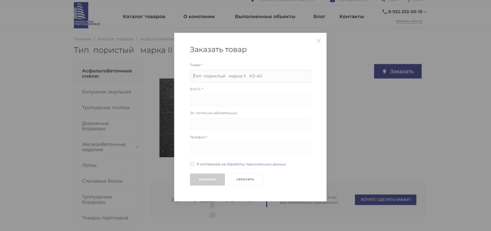Image resolution: width=491 pixels, height=231 pixels.
Task: Go to the О компании menu item
Action: (x=199, y=17)
